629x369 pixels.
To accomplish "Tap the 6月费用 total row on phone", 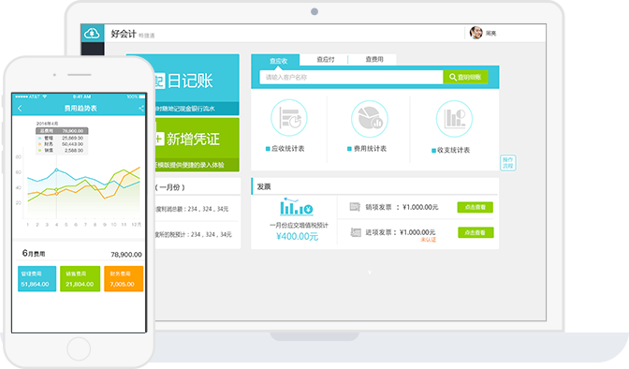I will [x=79, y=254].
